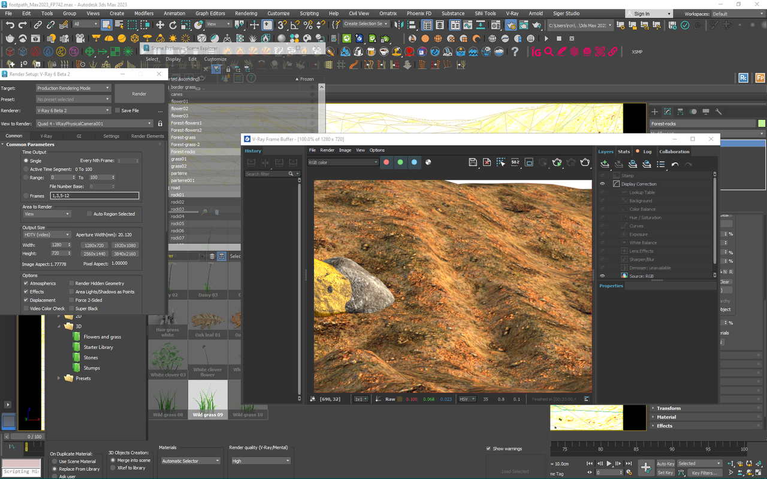Activate Select and Move tool
Screen dimensions: 767x479
click(160, 25)
